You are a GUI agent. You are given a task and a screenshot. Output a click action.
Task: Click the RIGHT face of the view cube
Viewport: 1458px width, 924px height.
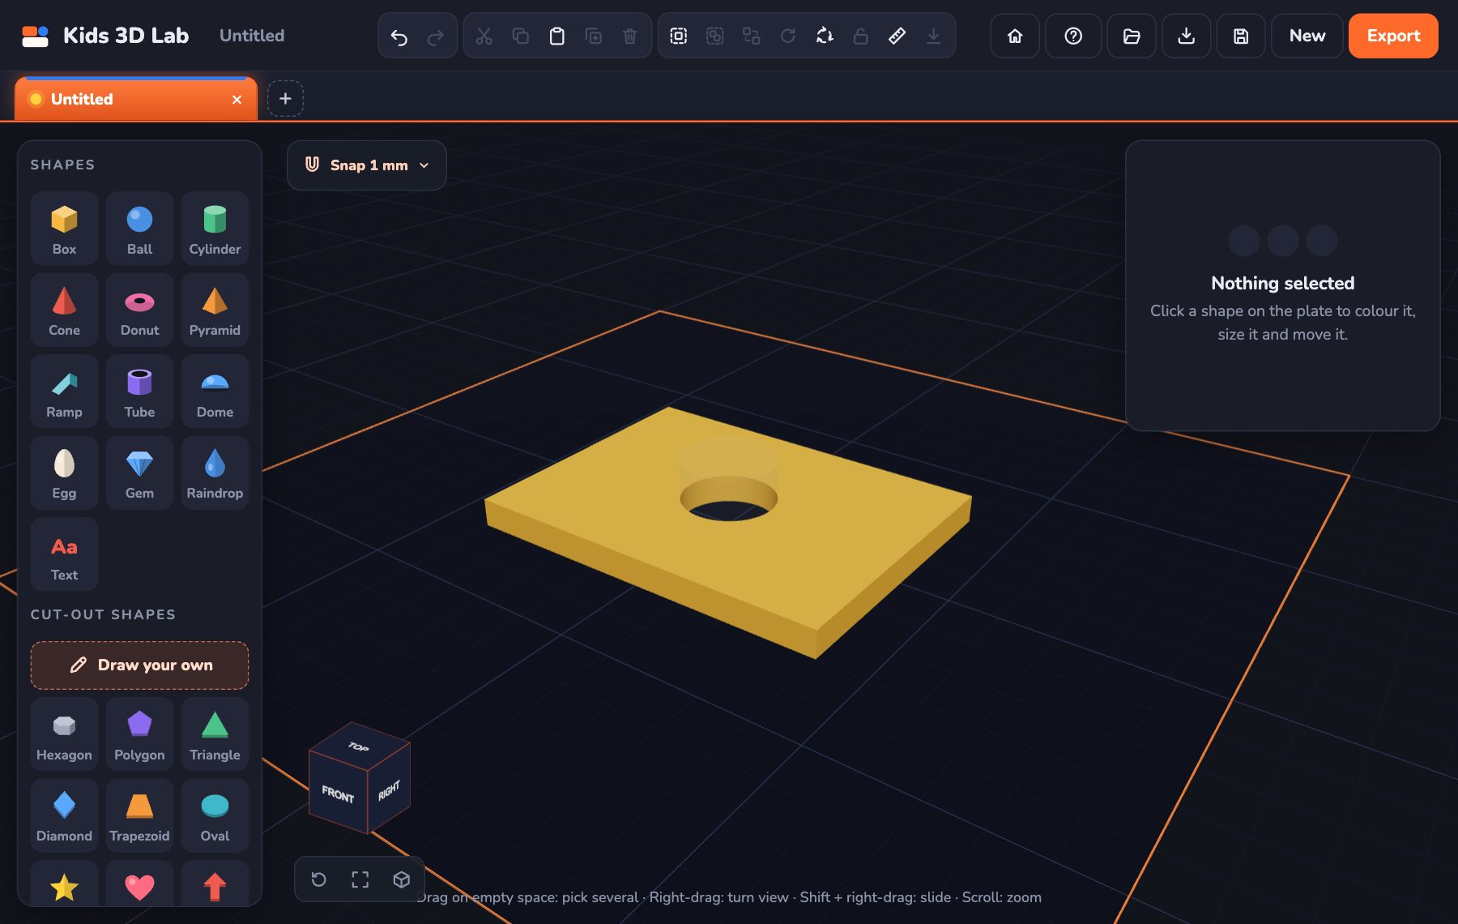(x=390, y=790)
